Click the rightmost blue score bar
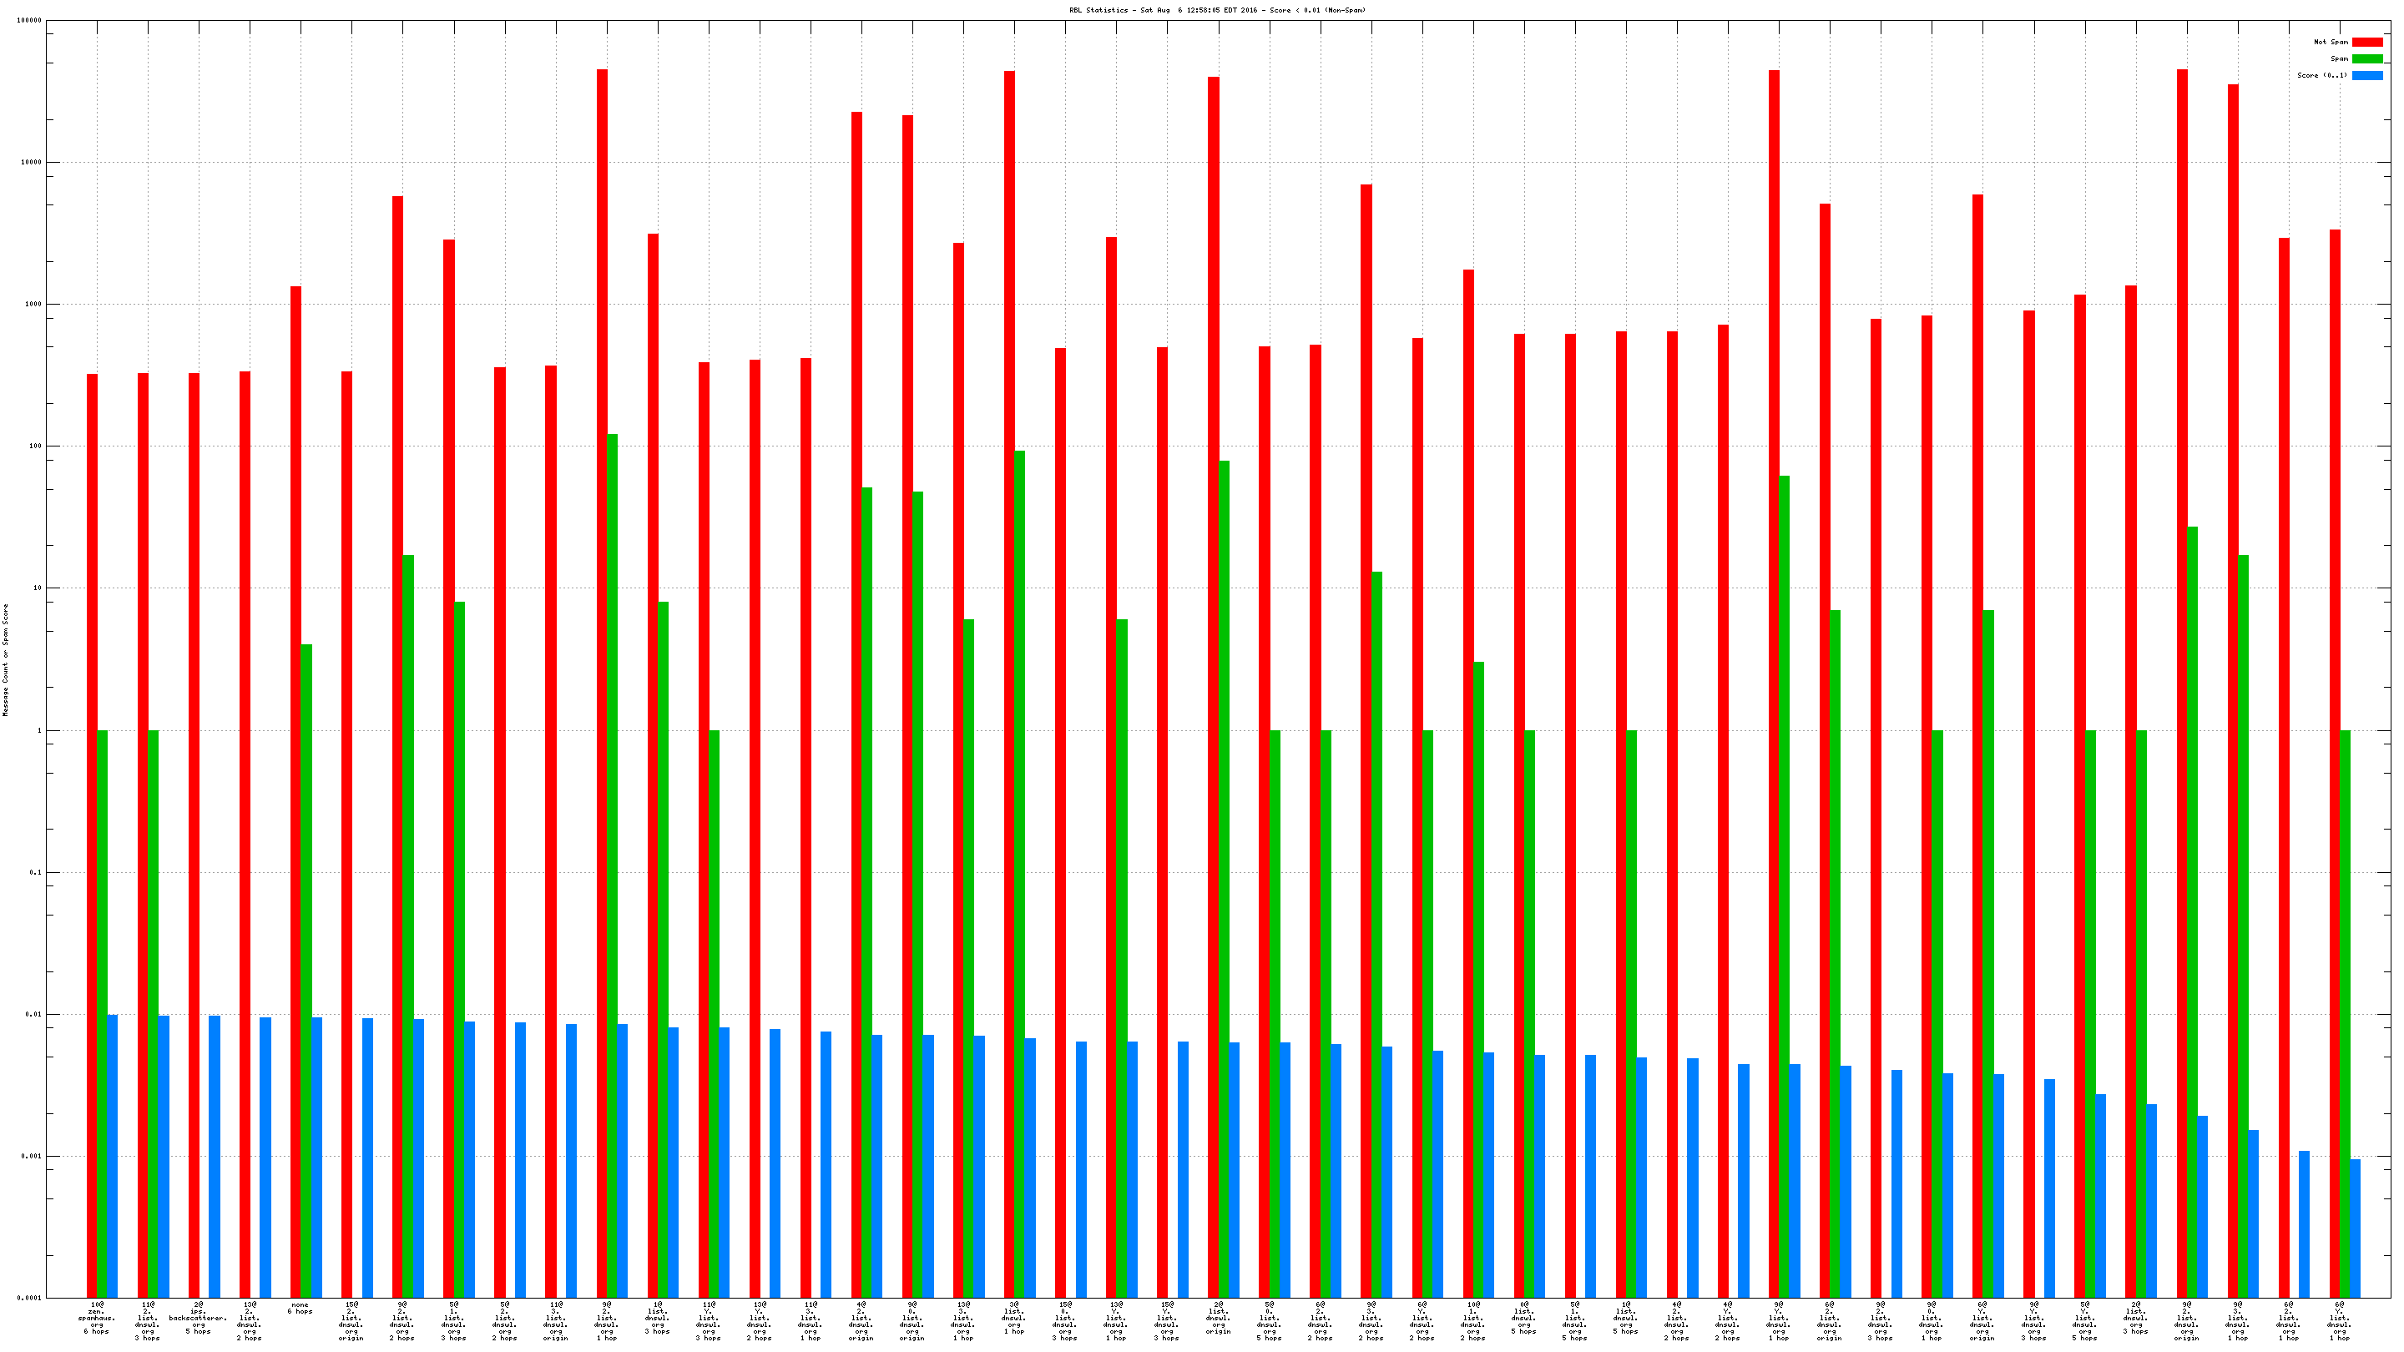The height and width of the screenshot is (1352, 2404). pos(2355,1228)
